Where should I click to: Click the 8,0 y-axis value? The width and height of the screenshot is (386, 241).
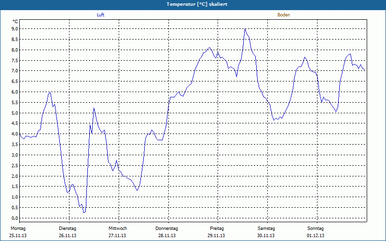tap(15, 50)
